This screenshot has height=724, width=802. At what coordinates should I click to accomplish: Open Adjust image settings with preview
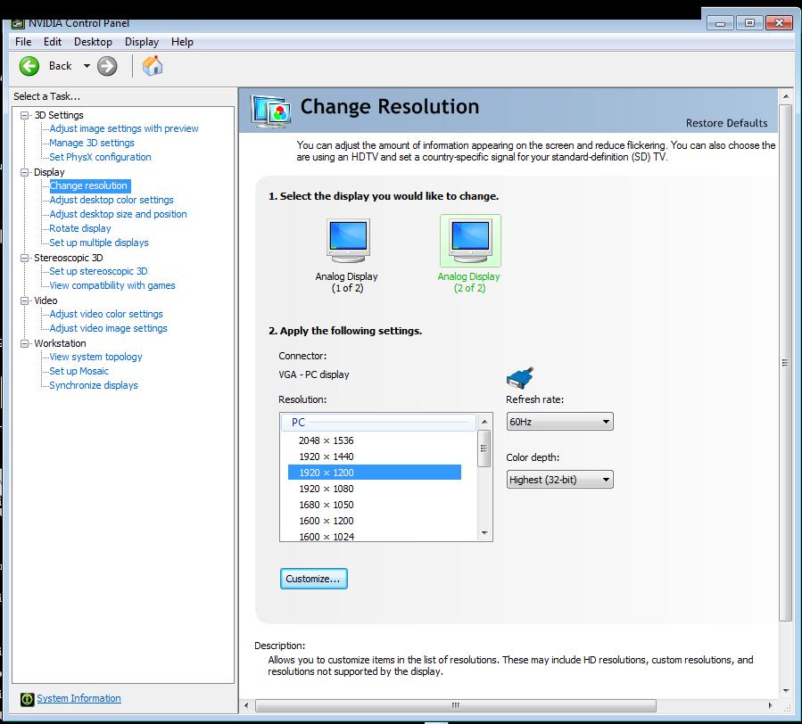point(124,129)
